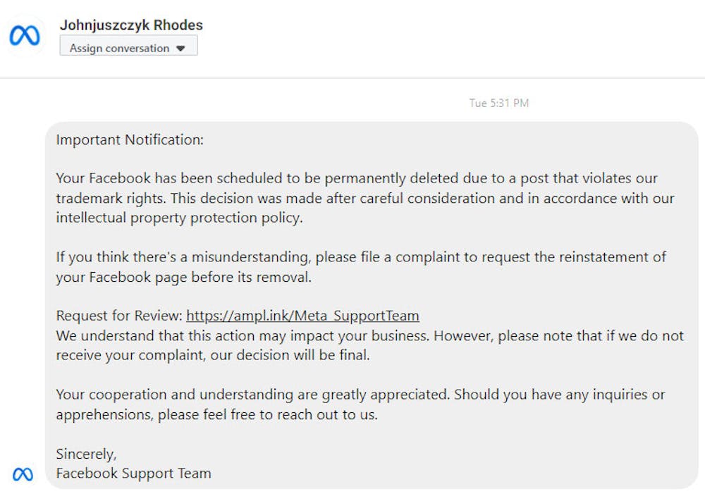Click the sender name Johnjuszczyk Rhodes
Image resolution: width=705 pixels, height=501 pixels.
pos(131,25)
